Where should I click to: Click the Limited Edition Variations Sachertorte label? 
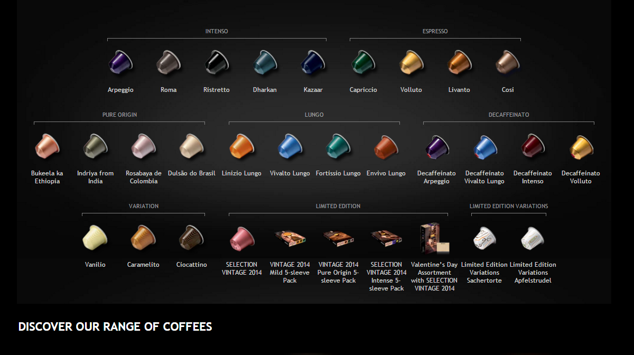click(x=484, y=273)
